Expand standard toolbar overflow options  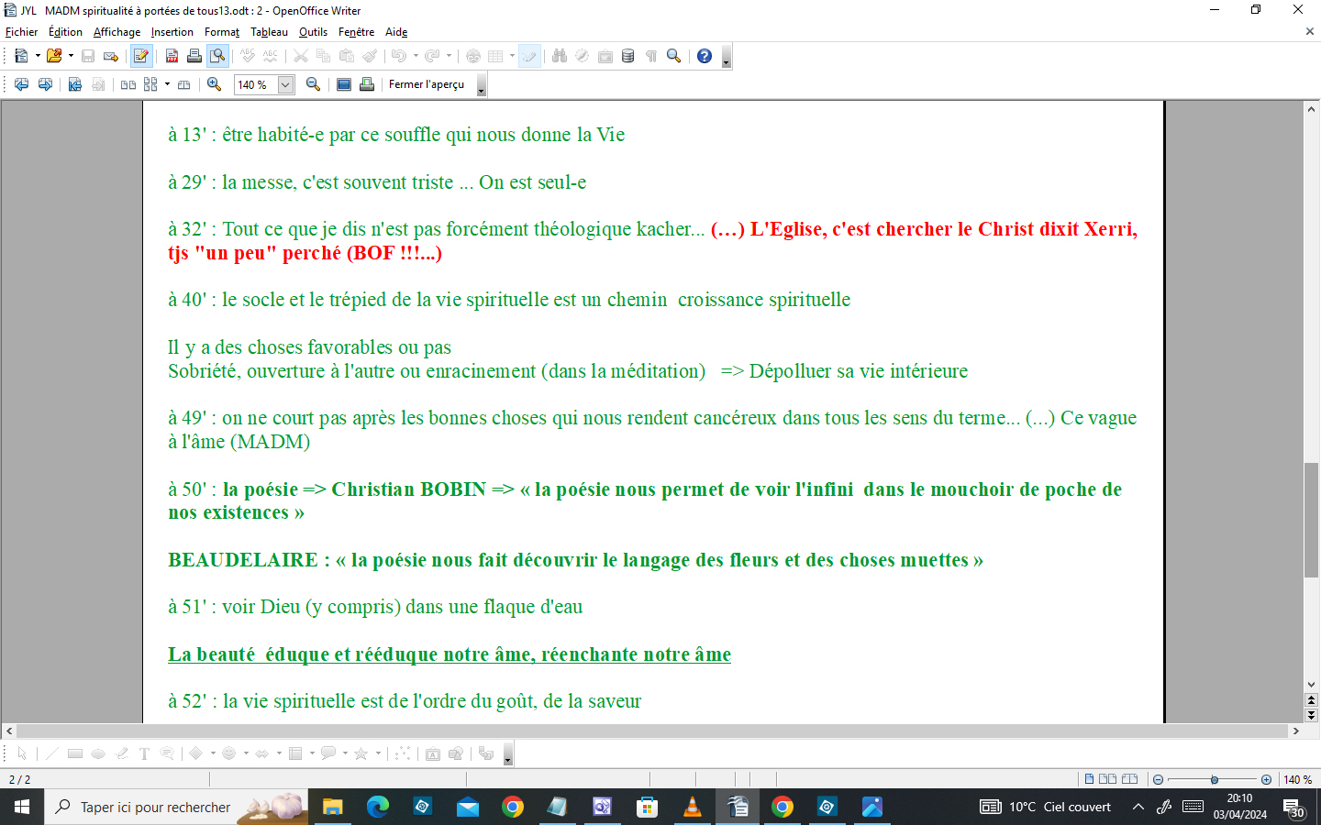pos(727,57)
